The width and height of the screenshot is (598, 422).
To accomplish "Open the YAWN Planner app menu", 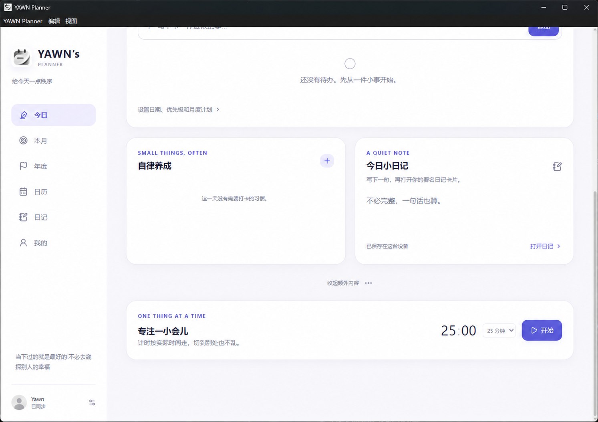I will point(23,21).
